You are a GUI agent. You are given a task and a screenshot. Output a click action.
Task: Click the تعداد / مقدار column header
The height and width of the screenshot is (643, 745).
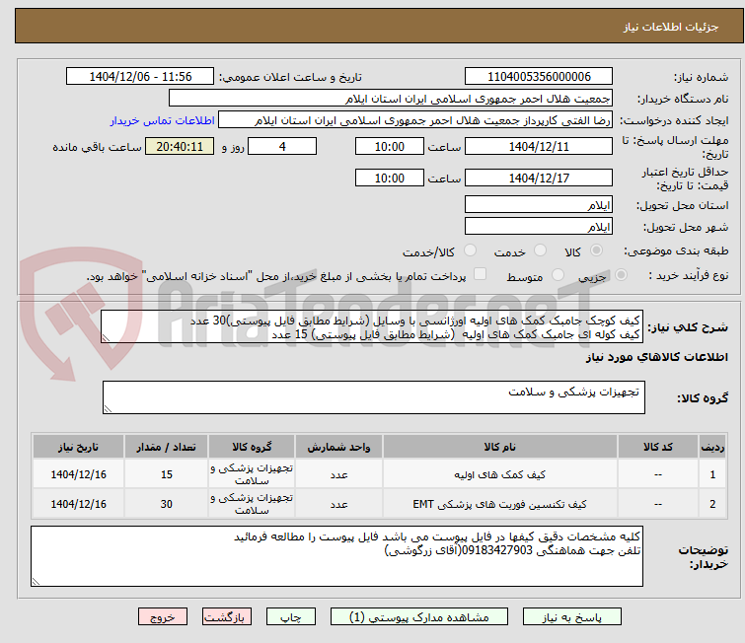point(167,447)
